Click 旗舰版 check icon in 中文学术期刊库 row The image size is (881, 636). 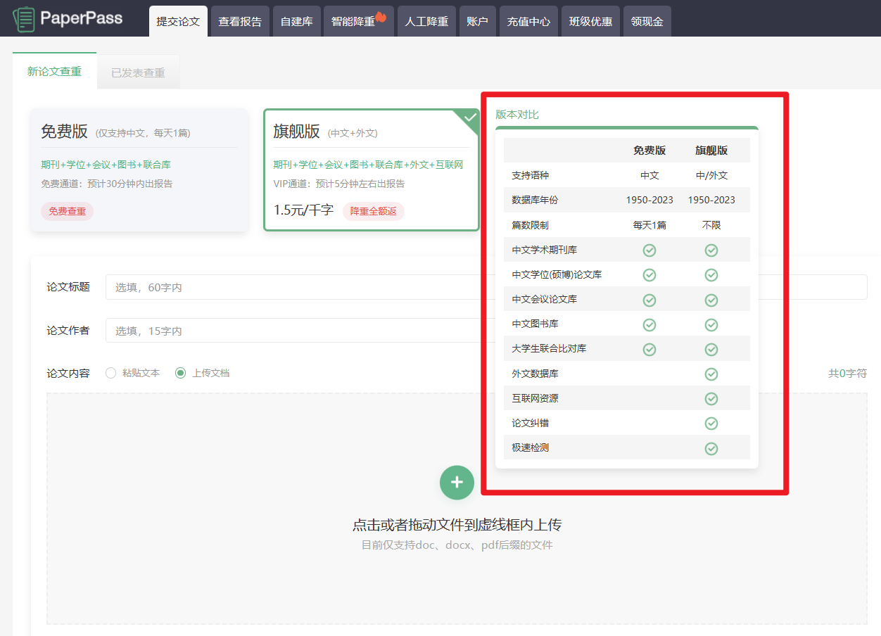coord(711,250)
